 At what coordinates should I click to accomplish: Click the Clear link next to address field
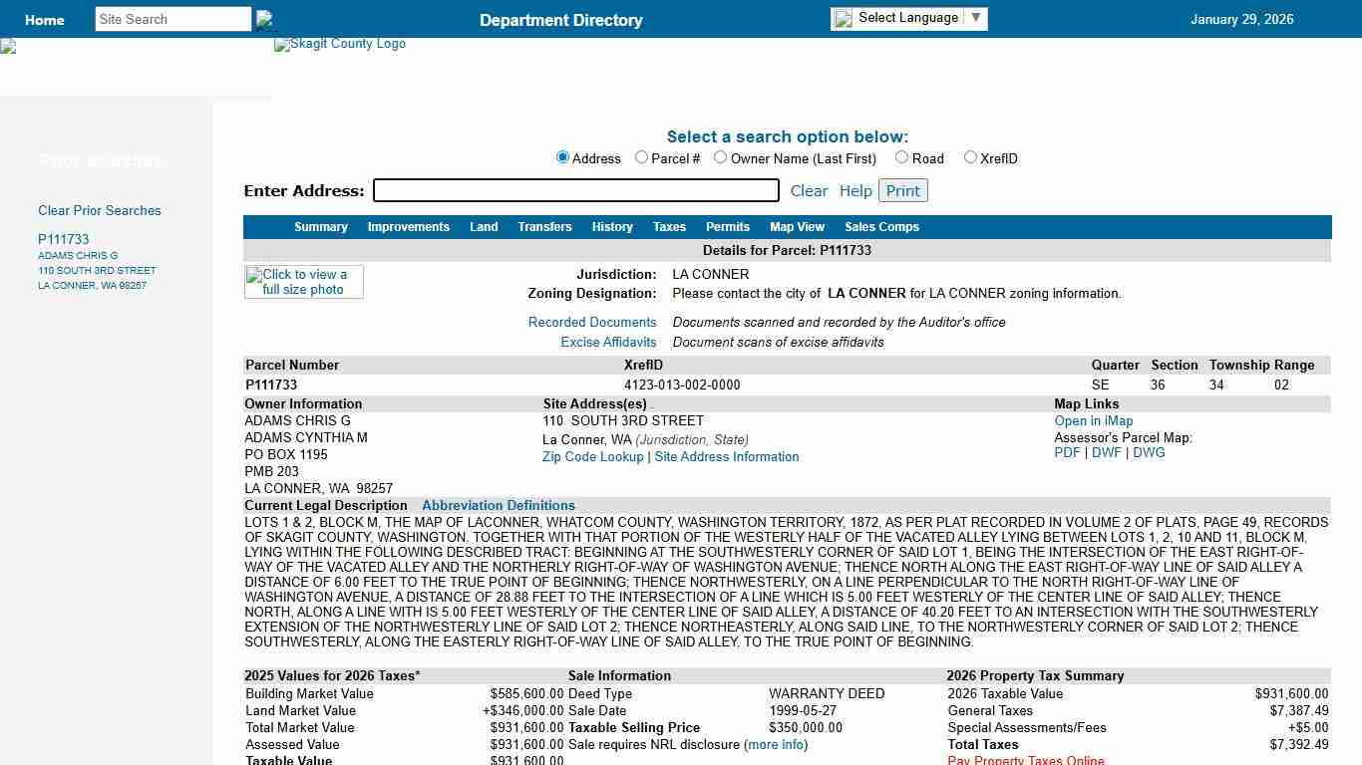(x=809, y=191)
